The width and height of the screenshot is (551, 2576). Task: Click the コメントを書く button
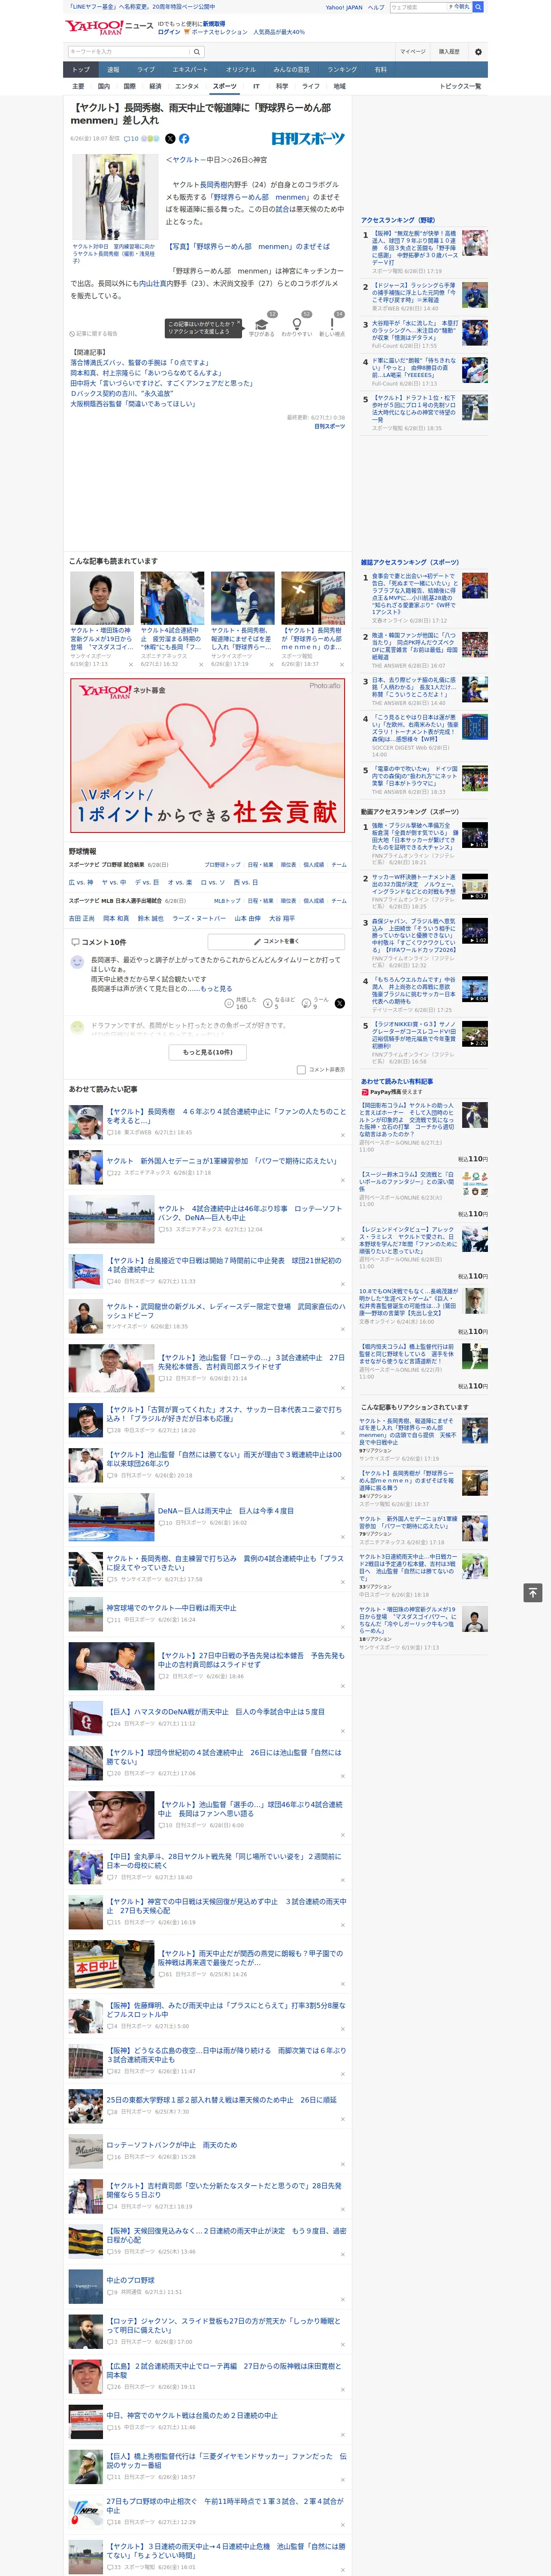[x=276, y=941]
